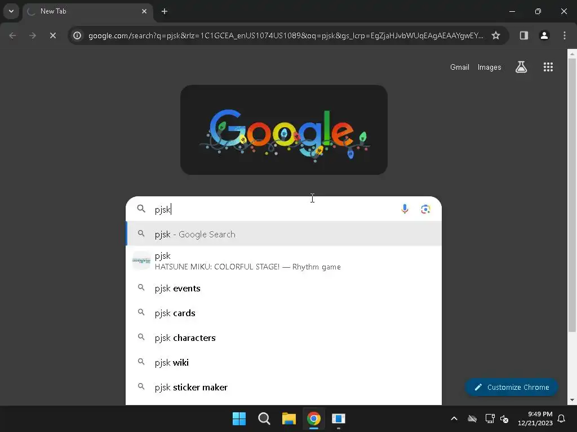Viewport: 577px width, 432px height.
Task: Open the Chrome profile icon
Action: coord(544,35)
